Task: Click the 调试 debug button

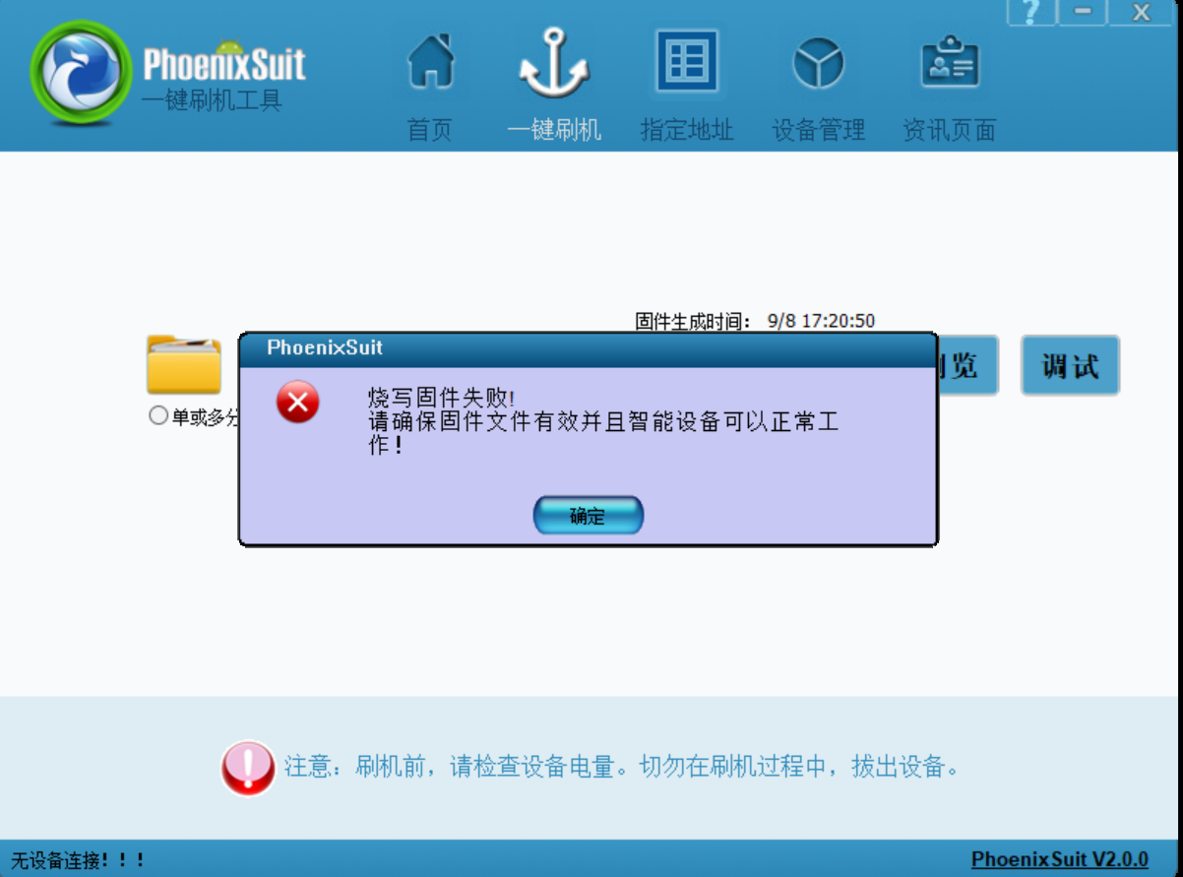Action: click(x=1070, y=366)
